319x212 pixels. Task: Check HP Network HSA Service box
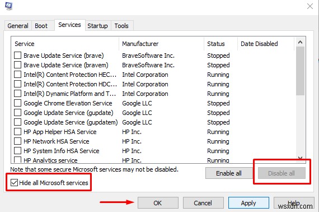point(18,141)
